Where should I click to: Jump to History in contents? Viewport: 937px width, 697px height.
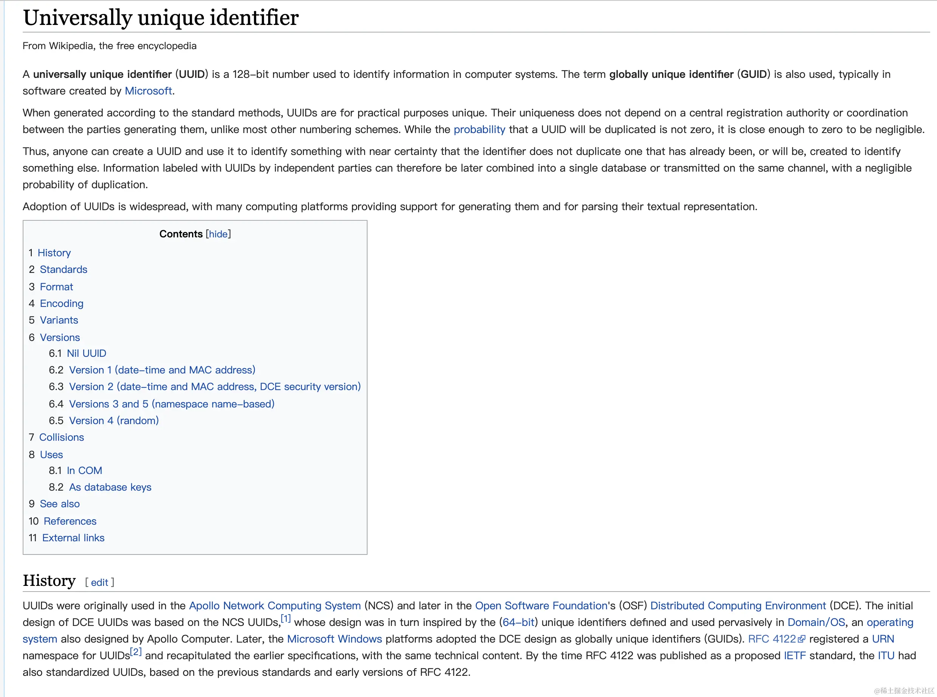pyautogui.click(x=54, y=253)
